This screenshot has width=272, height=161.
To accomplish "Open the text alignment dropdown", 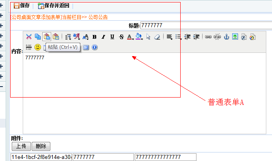I will [169, 37].
